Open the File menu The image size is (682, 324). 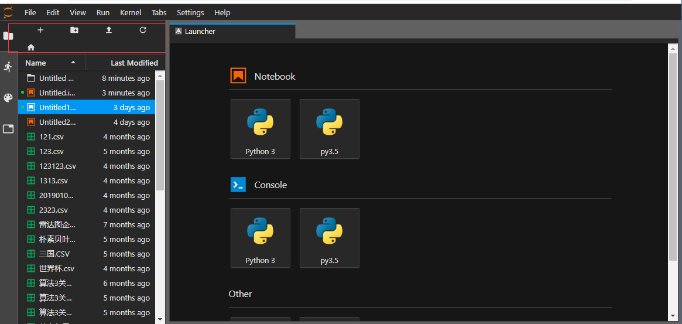[30, 13]
